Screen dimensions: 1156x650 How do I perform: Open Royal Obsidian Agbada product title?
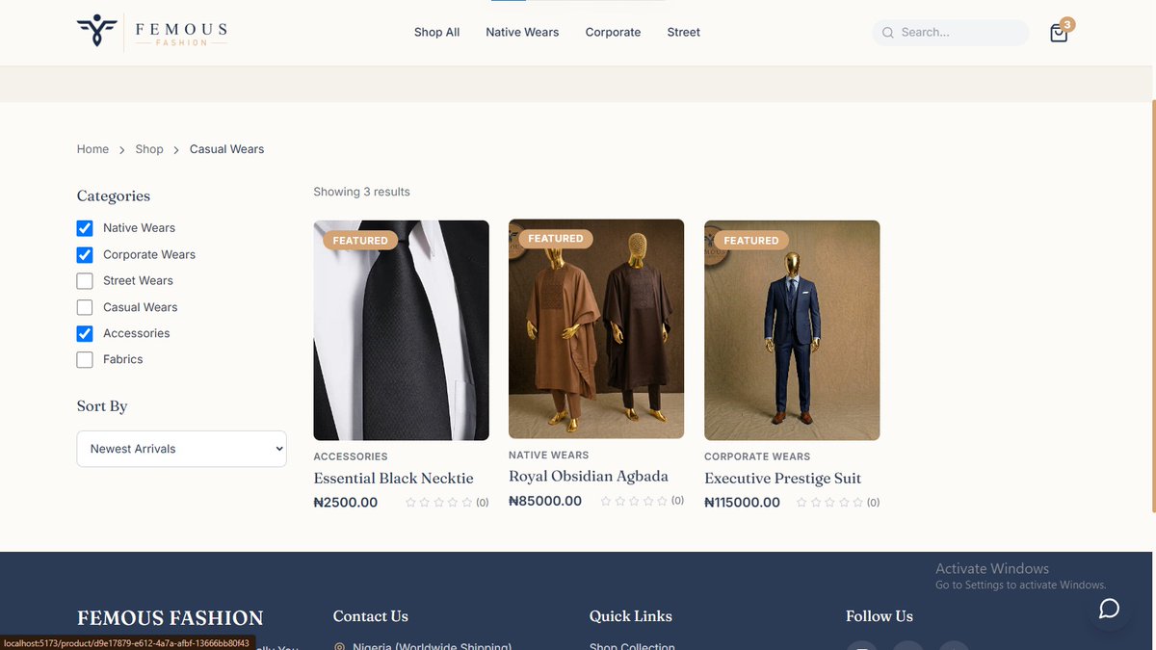point(589,477)
